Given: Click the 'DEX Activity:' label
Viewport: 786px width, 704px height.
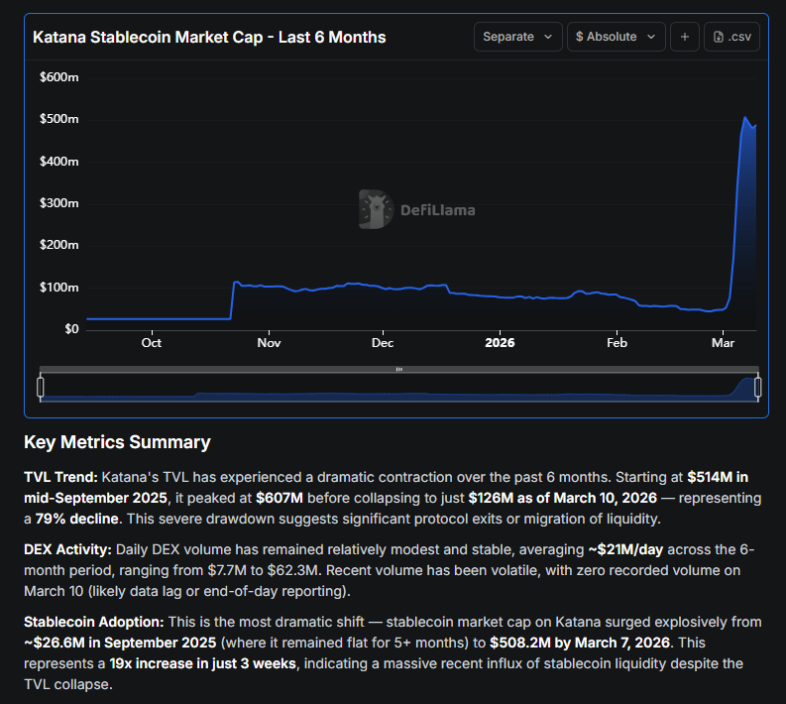Looking at the screenshot, I should click(x=67, y=549).
